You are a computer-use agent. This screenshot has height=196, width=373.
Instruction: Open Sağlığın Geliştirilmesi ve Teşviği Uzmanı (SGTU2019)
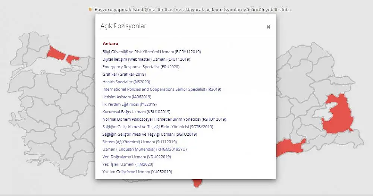[x=150, y=134]
